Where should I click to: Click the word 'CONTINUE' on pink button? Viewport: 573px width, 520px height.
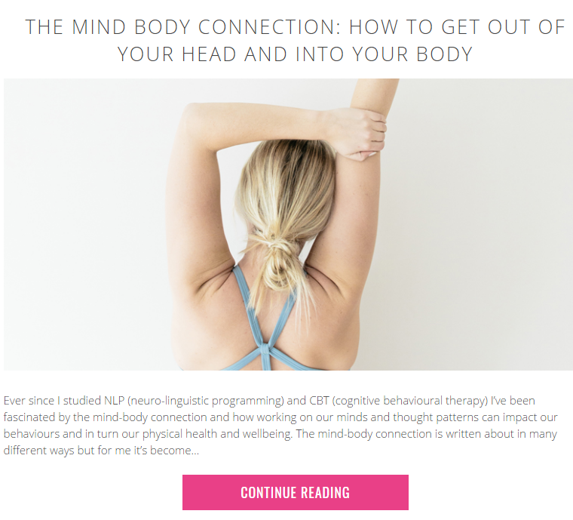[x=268, y=493]
